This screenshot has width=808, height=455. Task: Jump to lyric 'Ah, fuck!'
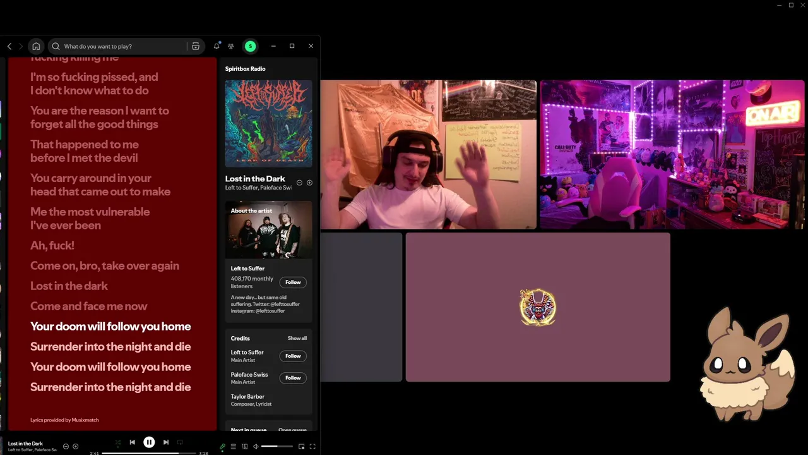52,245
